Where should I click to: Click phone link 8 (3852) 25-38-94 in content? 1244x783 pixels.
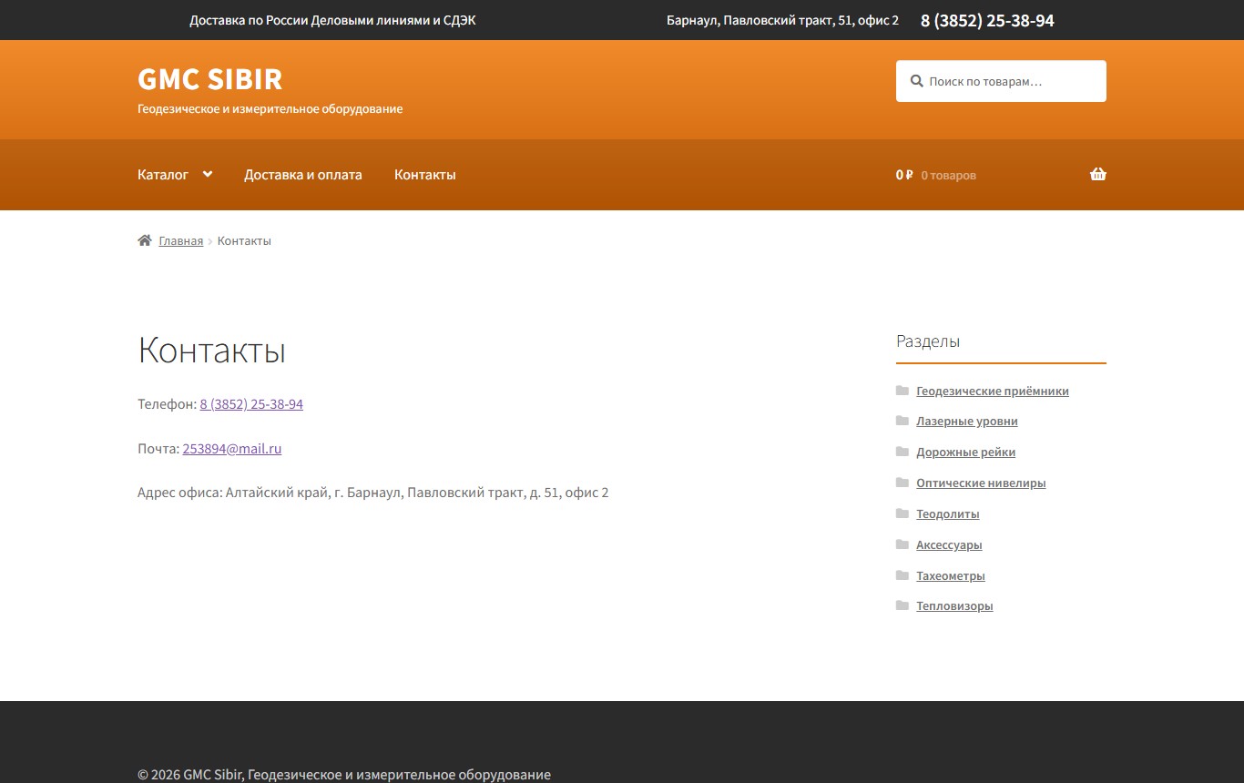[x=251, y=404]
